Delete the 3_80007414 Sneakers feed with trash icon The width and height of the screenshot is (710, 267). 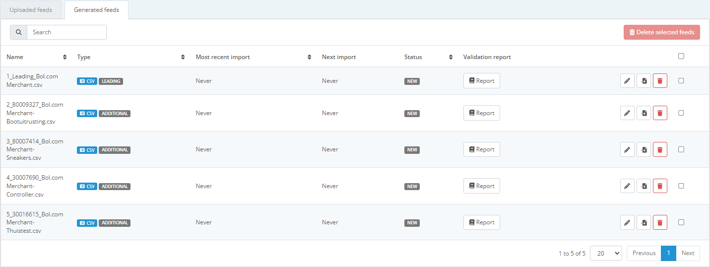click(660, 149)
